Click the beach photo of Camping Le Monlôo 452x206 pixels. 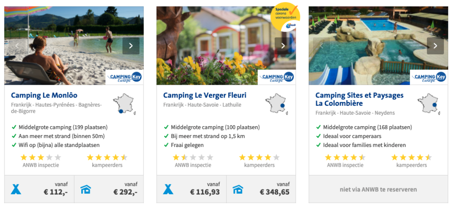[x=66, y=49]
